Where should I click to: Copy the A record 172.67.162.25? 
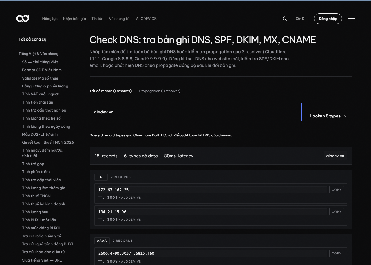point(337,190)
